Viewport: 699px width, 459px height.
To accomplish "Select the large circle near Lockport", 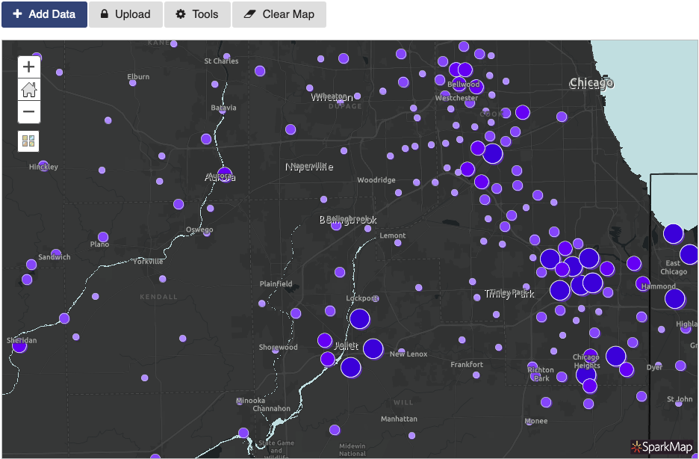I will 359,318.
